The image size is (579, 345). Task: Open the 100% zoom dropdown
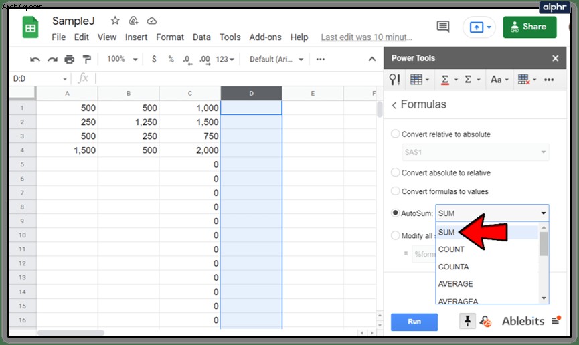(x=122, y=59)
